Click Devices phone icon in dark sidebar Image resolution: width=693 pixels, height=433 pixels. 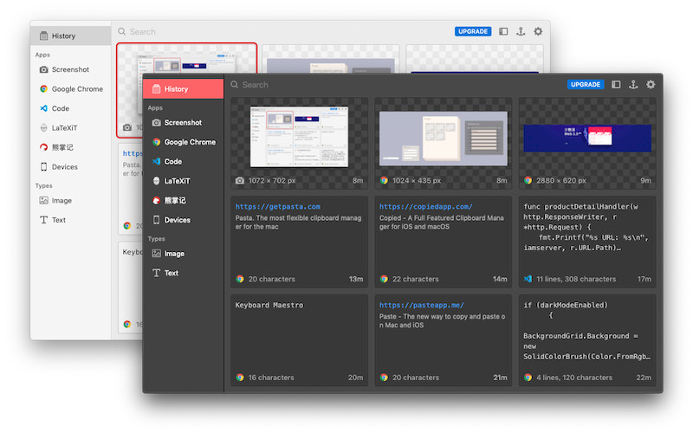point(156,220)
